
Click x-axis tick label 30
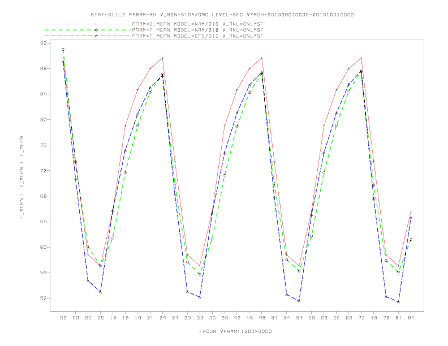(187, 318)
